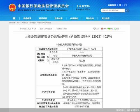The image size is (140, 112).
Task: Click the 被处罚当事人姓名或名称 cell
Action: [x=41, y=57]
